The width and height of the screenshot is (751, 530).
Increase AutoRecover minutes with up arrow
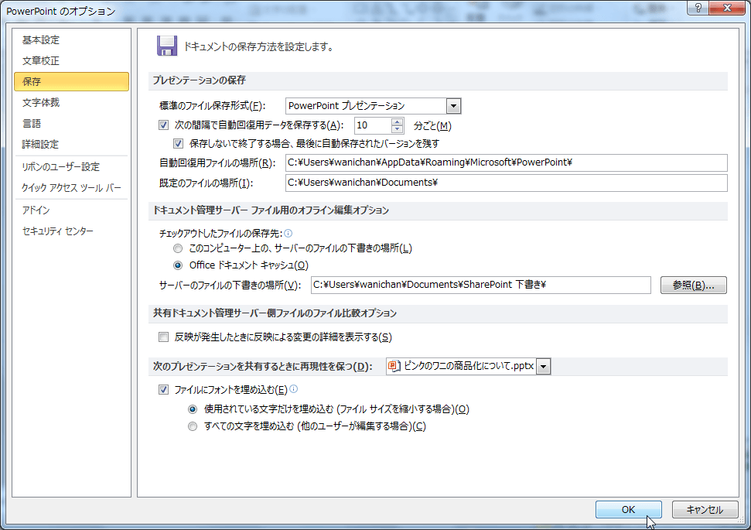[397, 121]
